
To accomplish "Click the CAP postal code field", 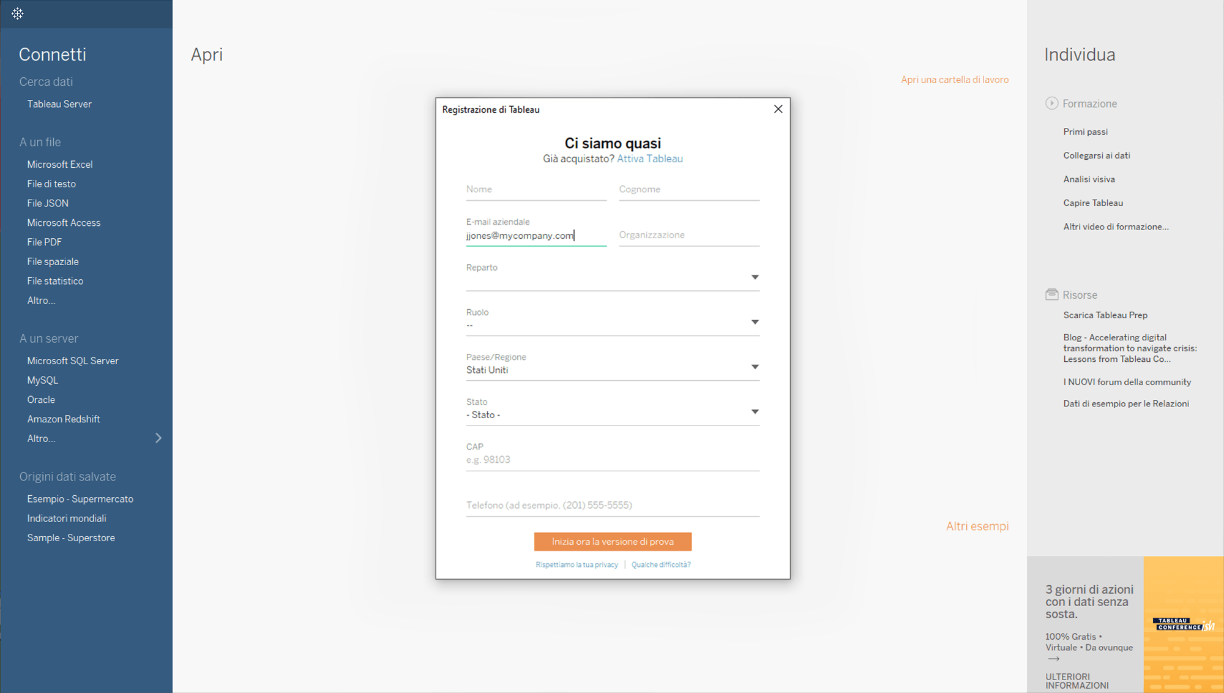I will pos(612,460).
